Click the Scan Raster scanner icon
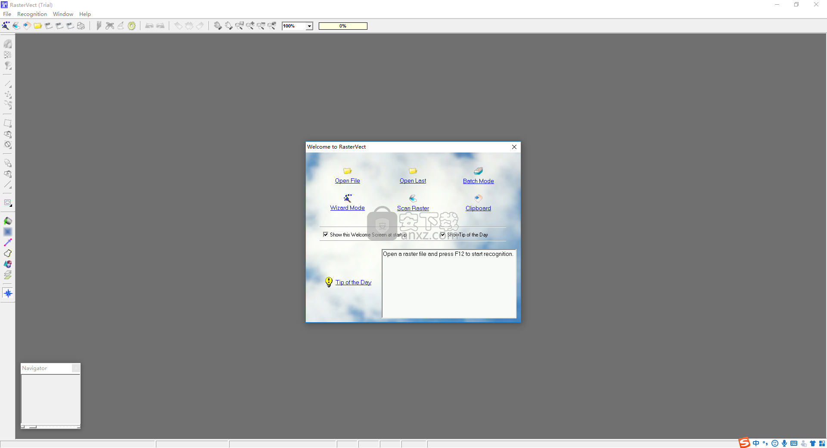This screenshot has width=827, height=448. click(413, 198)
